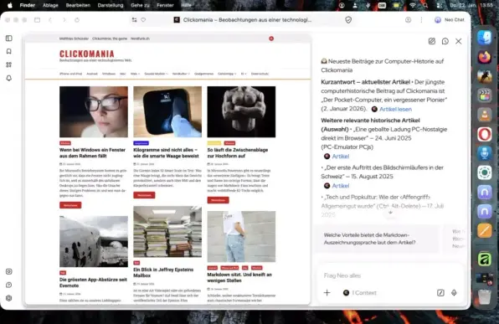The height and width of the screenshot is (324, 499).
Task: Expand the Soziale Medien nav dropdown
Action: pyautogui.click(x=156, y=74)
